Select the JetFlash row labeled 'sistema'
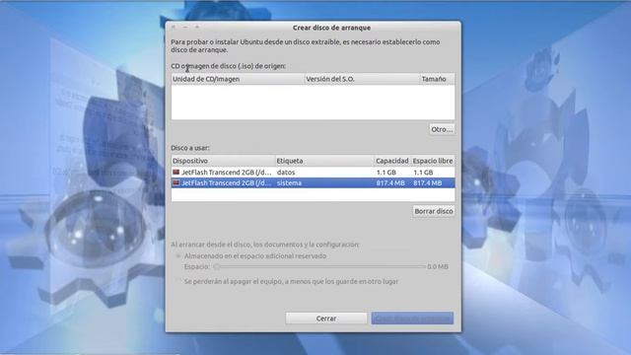The height and width of the screenshot is (355, 631). point(313,182)
